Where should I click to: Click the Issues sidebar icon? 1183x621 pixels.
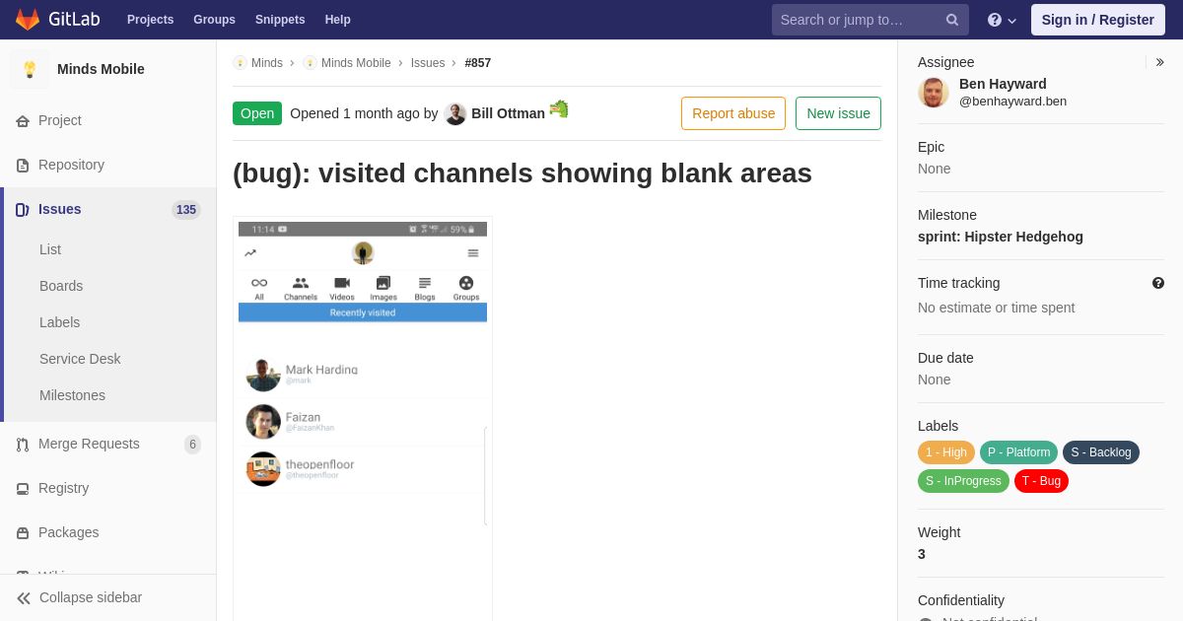(x=23, y=209)
